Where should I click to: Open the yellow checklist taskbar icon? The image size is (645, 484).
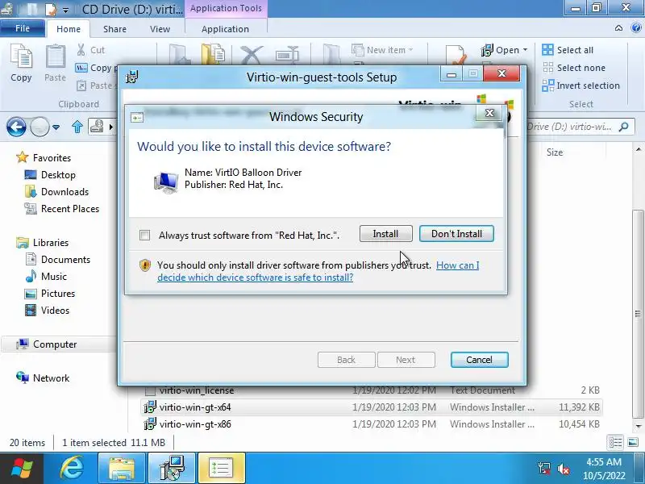[x=221, y=468]
